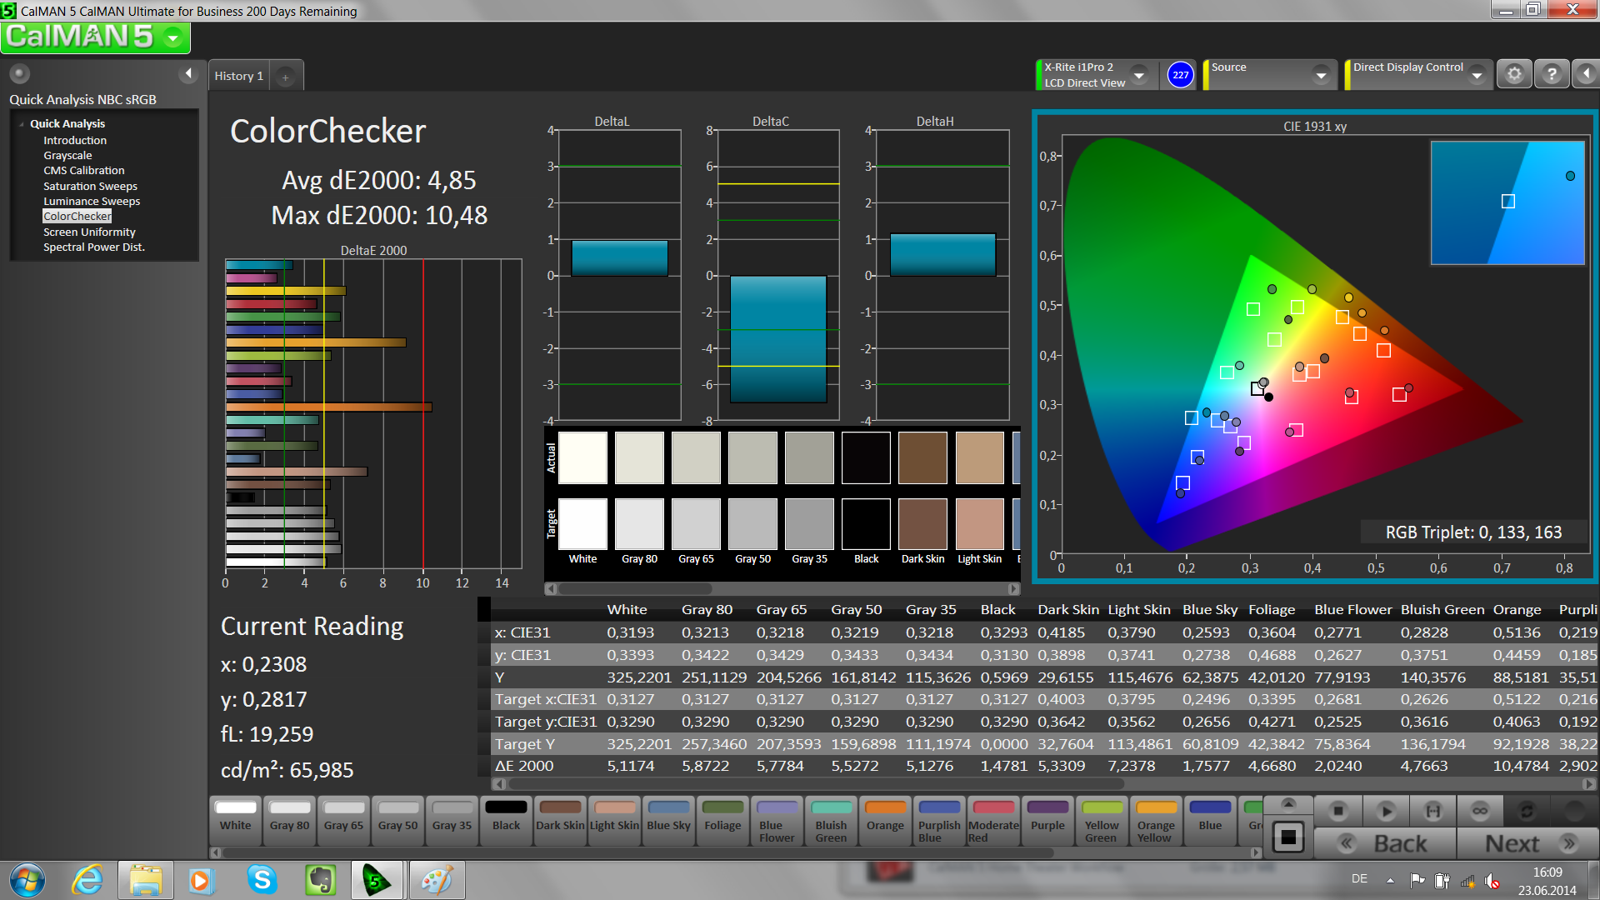
Task: Open help via the question mark icon
Action: (1552, 75)
